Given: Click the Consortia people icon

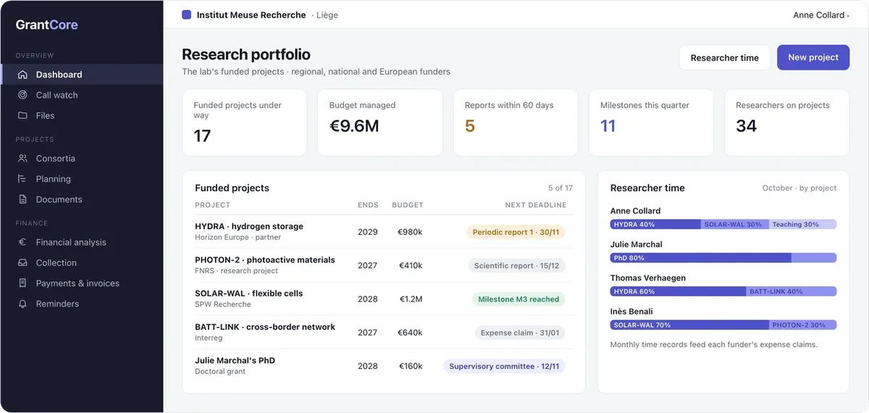Looking at the screenshot, I should (x=22, y=158).
